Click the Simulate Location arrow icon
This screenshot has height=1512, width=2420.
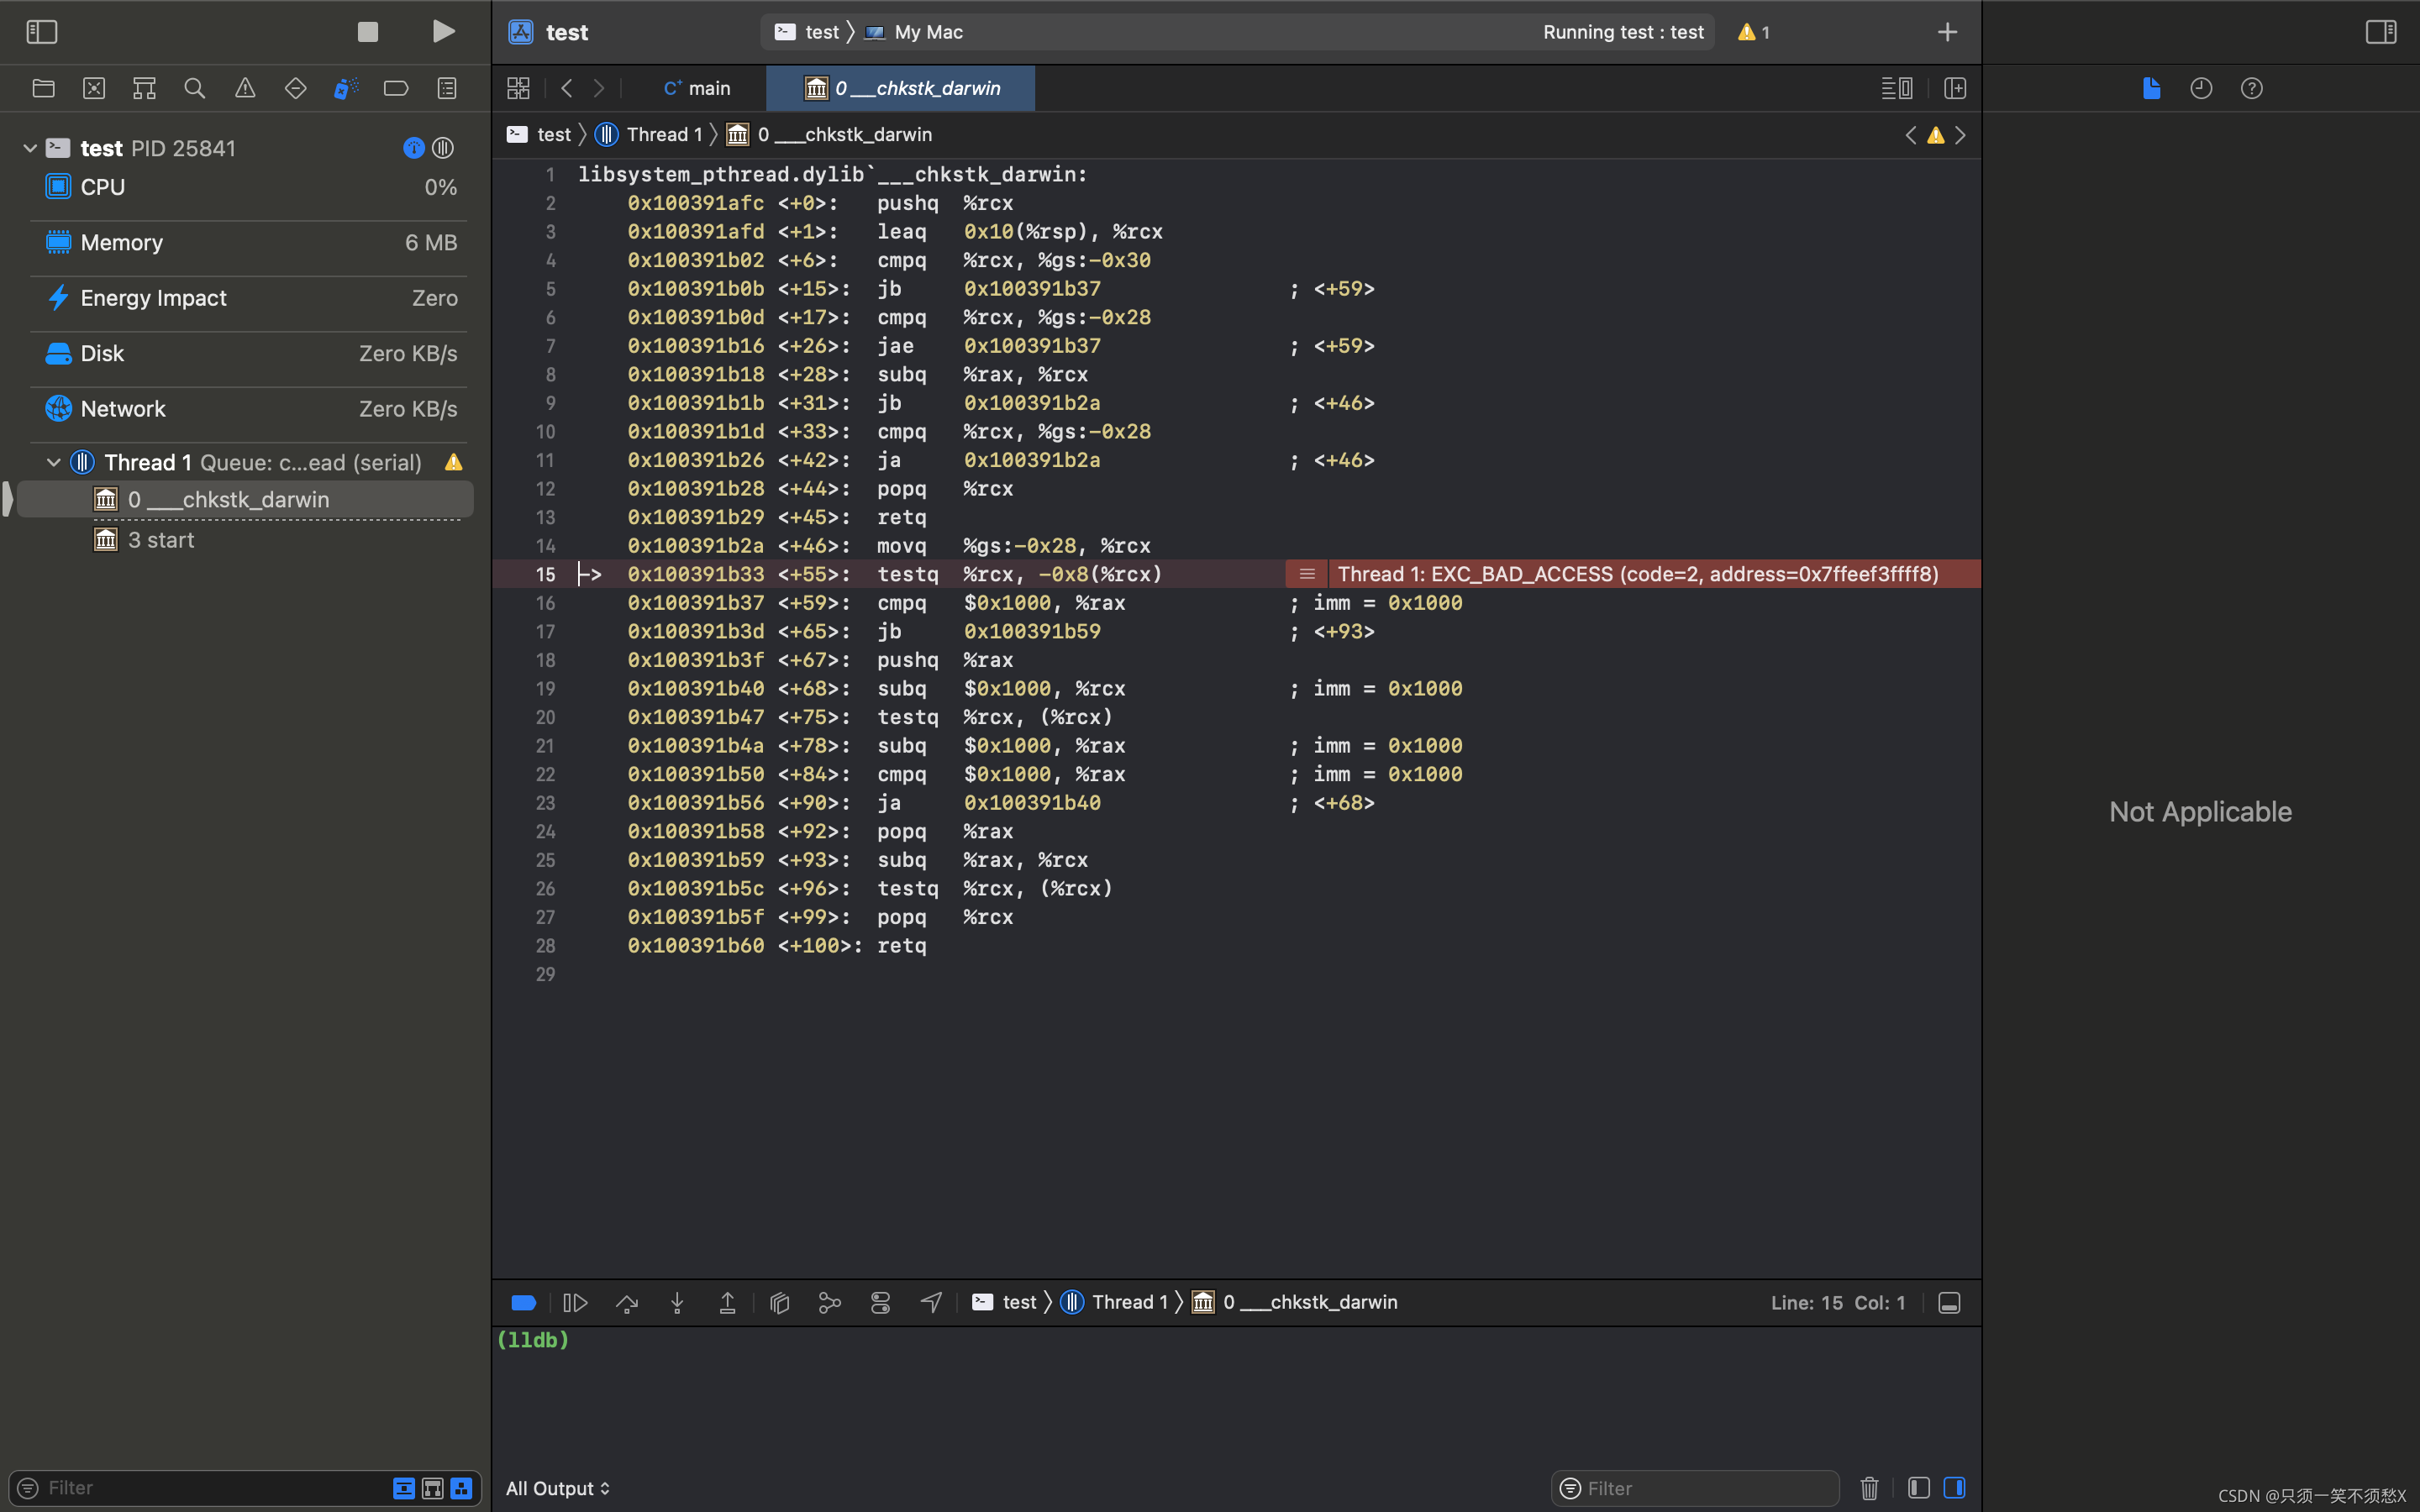(931, 1302)
